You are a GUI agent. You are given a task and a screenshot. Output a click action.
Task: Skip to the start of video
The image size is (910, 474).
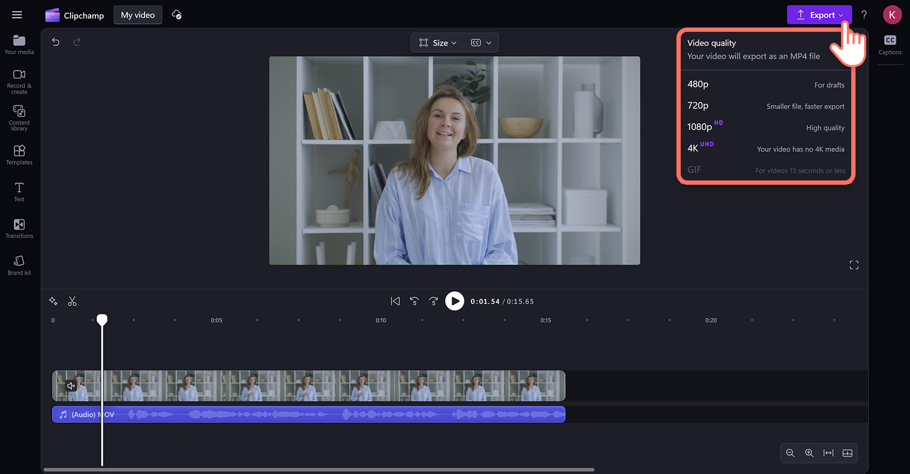395,301
